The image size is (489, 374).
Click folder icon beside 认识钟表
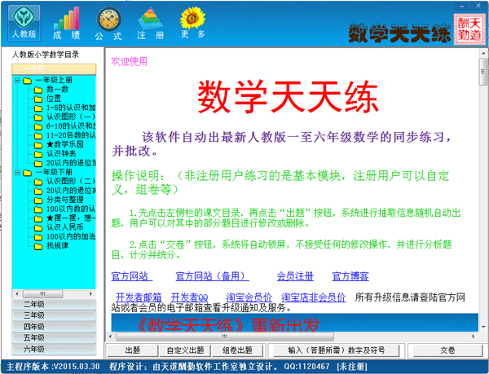click(x=38, y=154)
